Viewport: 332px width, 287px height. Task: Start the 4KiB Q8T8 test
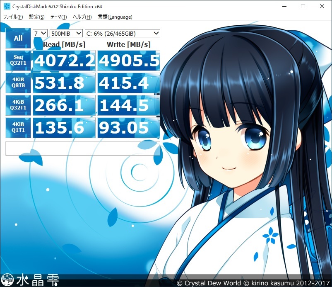tap(18, 83)
